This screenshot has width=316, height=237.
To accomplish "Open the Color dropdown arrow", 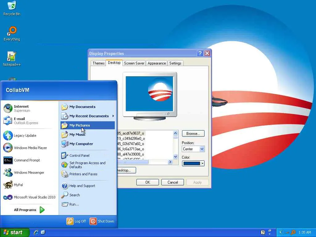I will pyautogui.click(x=202, y=164).
